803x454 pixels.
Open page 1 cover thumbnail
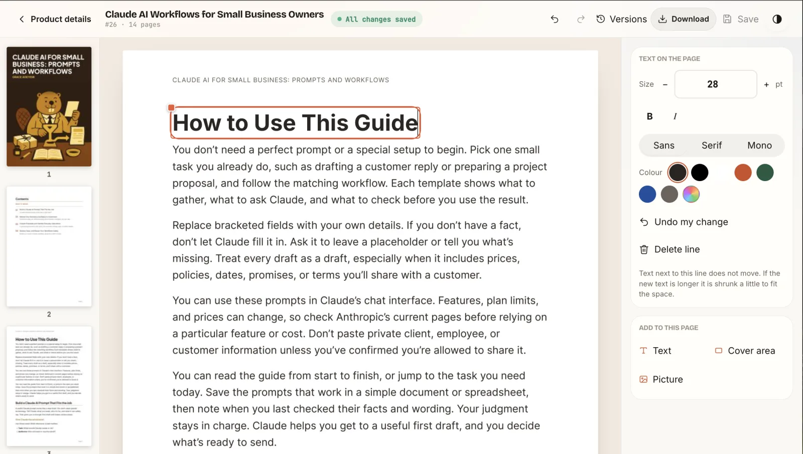pyautogui.click(x=49, y=107)
